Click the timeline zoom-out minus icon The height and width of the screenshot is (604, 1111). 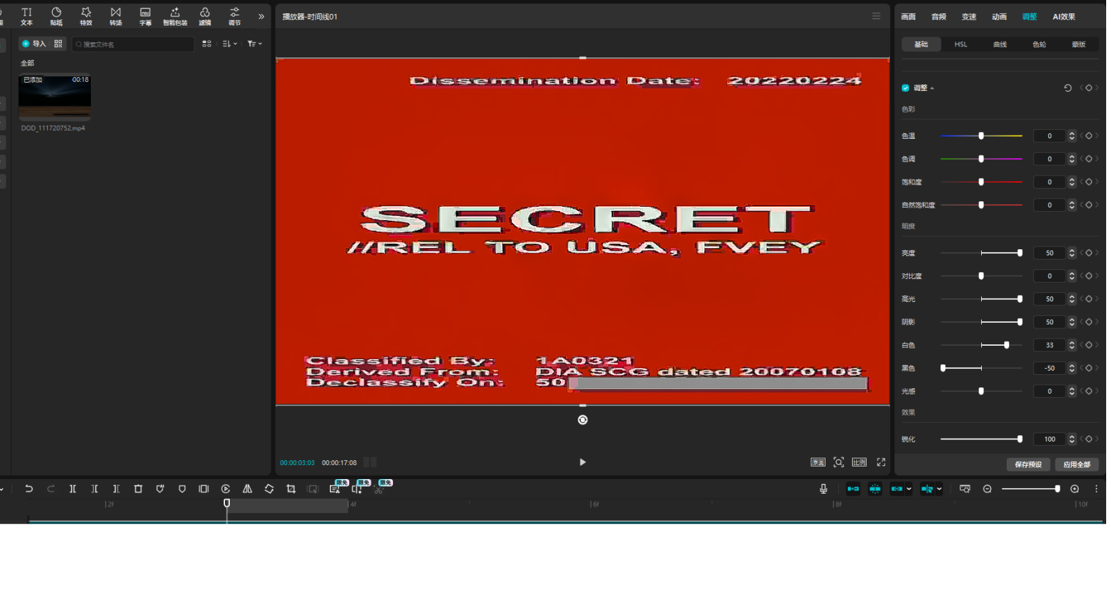987,489
